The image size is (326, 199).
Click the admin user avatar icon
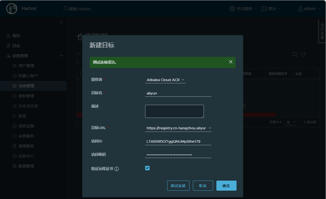pos(301,9)
